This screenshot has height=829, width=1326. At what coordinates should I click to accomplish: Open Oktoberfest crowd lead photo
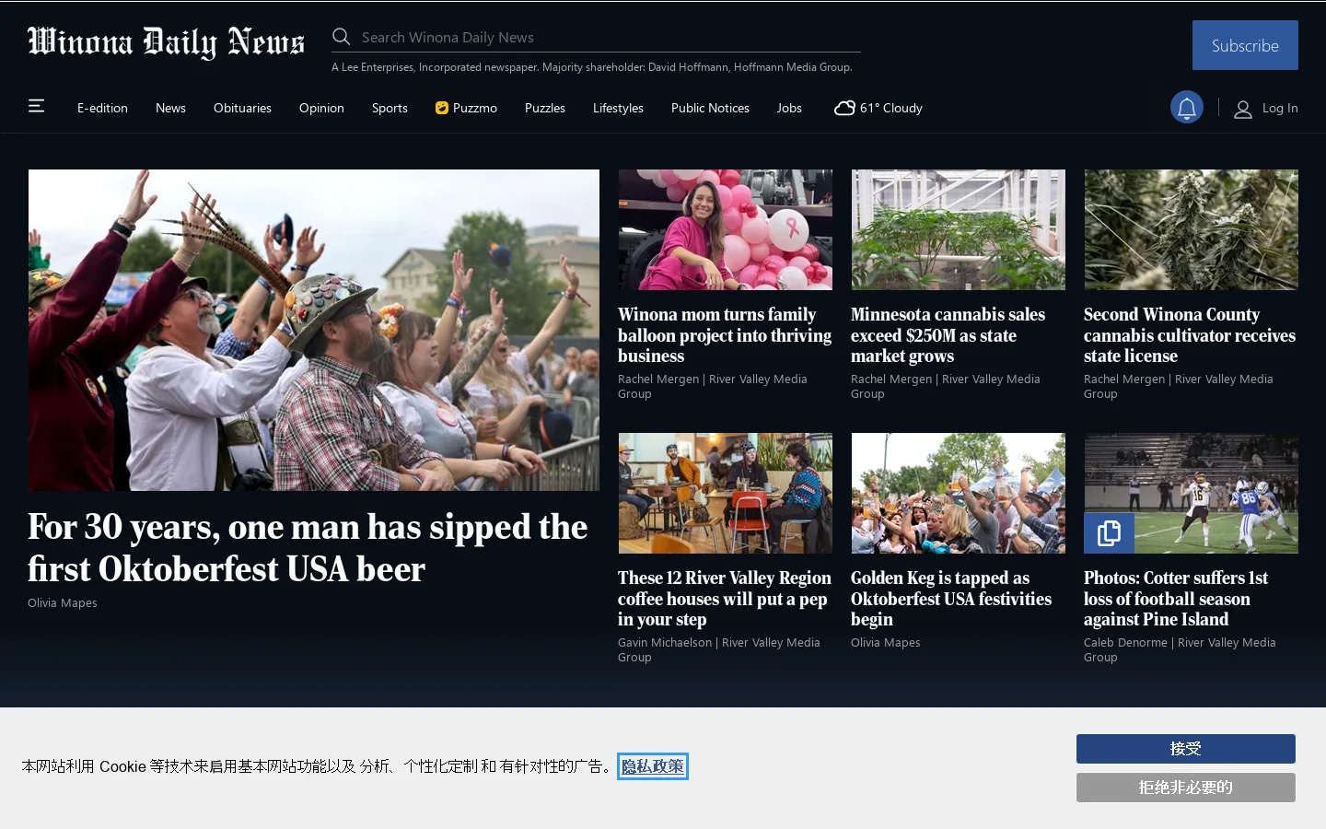(314, 330)
